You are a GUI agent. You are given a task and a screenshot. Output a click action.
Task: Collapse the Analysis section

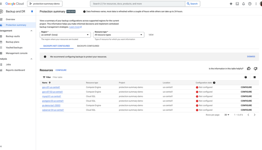click(31, 59)
